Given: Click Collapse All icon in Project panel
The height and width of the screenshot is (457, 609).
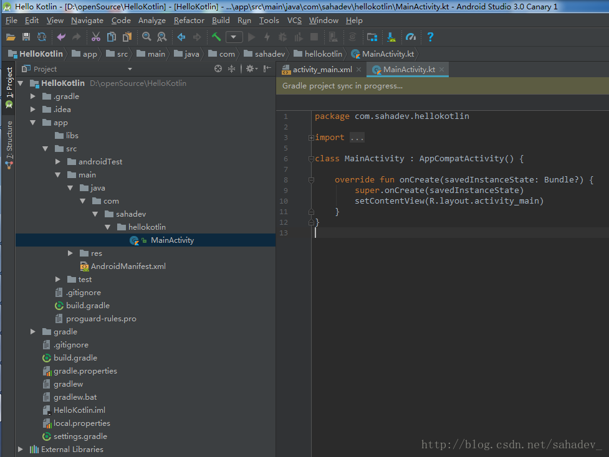Looking at the screenshot, I should pos(231,68).
